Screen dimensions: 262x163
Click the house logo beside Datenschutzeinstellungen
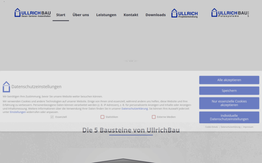pos(7,86)
